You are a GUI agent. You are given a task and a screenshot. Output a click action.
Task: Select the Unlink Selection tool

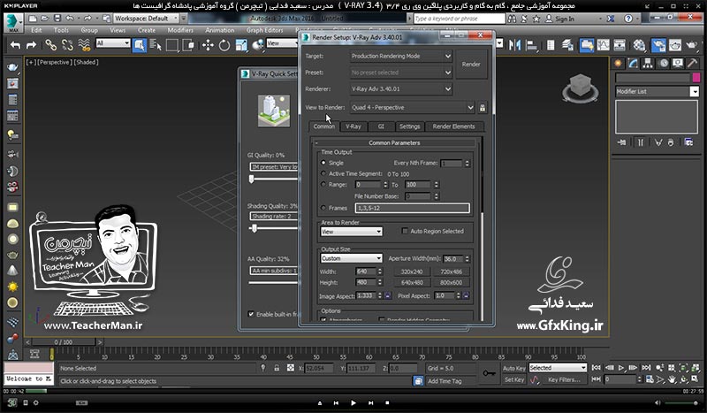click(67, 45)
